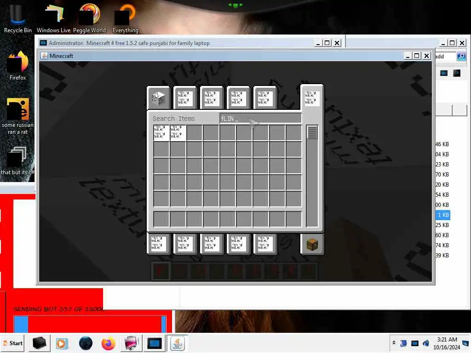This screenshot has width=471, height=353.
Task: Select the 'that but its c#' desktop icon
Action: (x=17, y=161)
